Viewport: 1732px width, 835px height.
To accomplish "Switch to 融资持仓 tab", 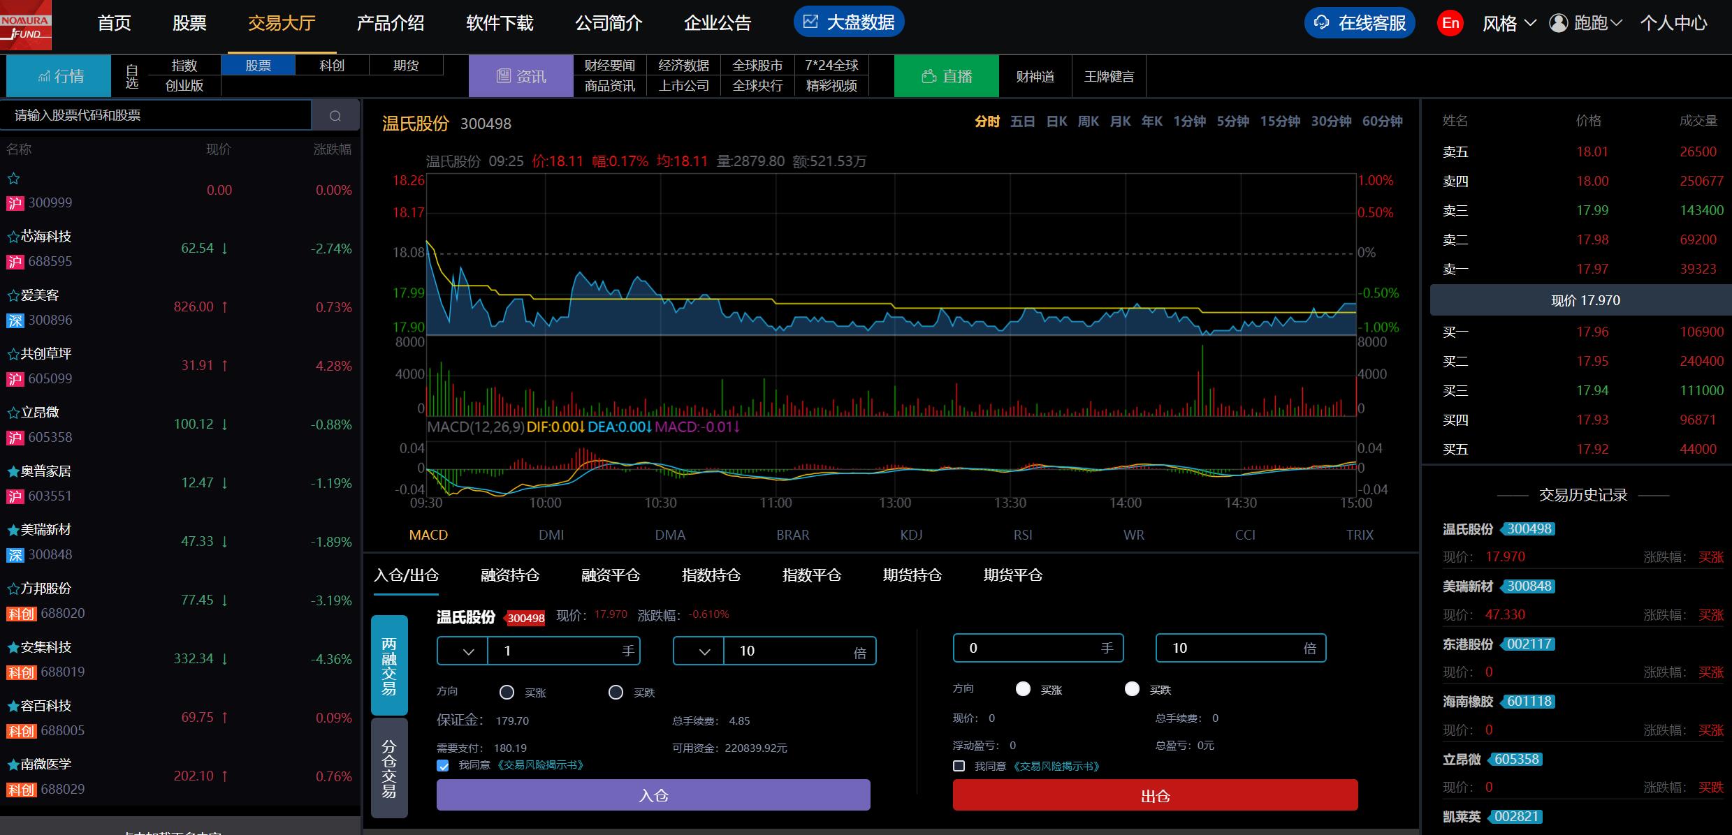I will [510, 575].
